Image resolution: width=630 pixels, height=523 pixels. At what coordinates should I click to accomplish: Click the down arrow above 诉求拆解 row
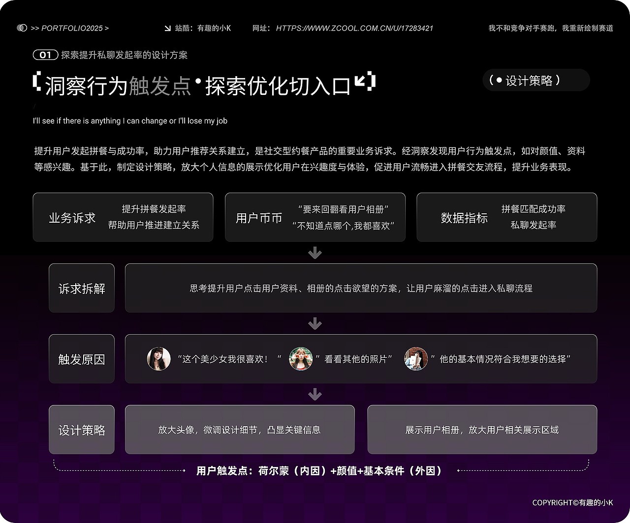315,253
